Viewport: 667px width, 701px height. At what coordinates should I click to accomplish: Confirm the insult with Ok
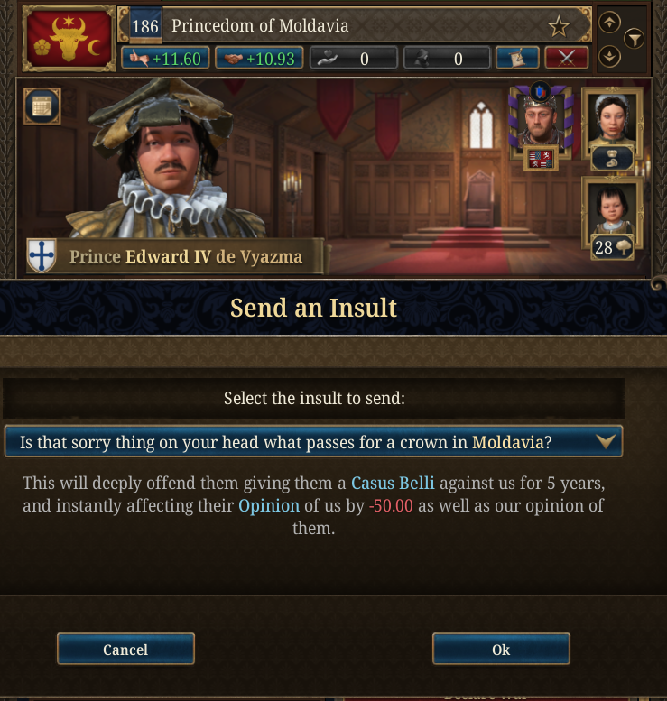501,649
